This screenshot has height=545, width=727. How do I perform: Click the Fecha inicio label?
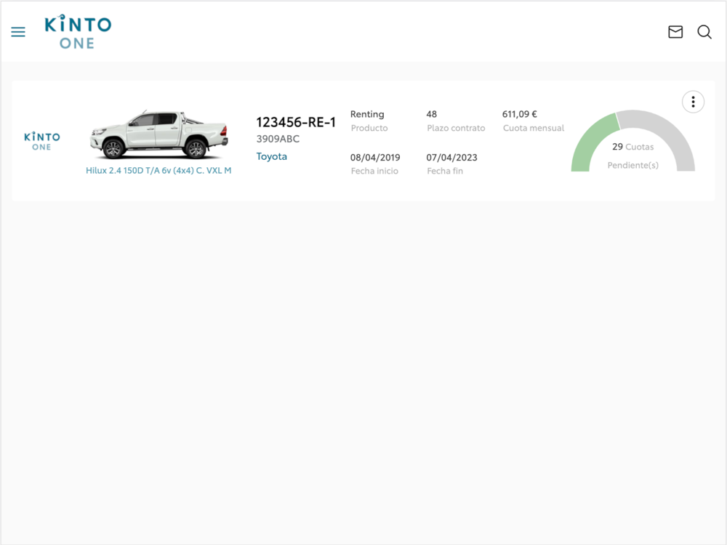click(x=374, y=171)
